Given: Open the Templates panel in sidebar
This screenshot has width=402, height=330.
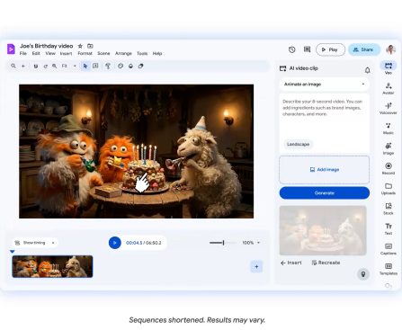Looking at the screenshot, I should 389,269.
